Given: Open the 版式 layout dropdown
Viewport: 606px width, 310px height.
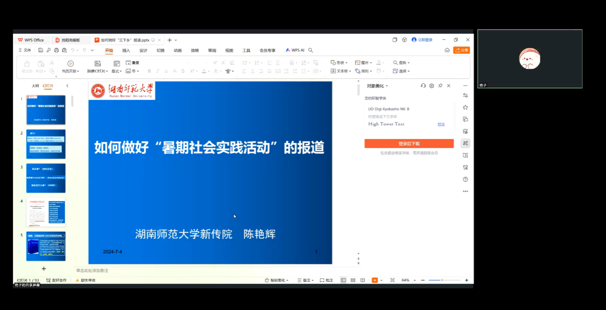Looking at the screenshot, I should (117, 71).
